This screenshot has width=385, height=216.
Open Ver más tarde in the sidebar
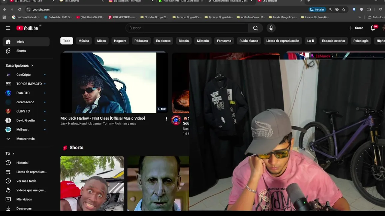pyautogui.click(x=26, y=181)
